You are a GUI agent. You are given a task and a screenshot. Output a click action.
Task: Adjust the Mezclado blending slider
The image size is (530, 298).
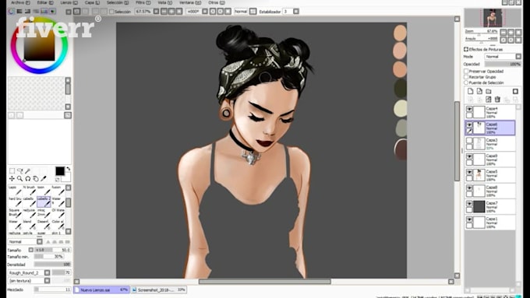52,289
